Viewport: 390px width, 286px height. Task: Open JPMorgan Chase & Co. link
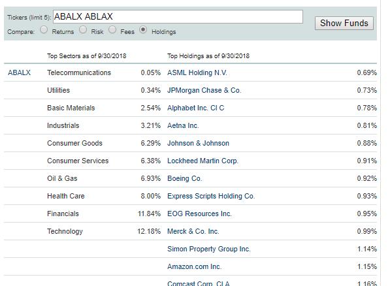click(x=204, y=90)
